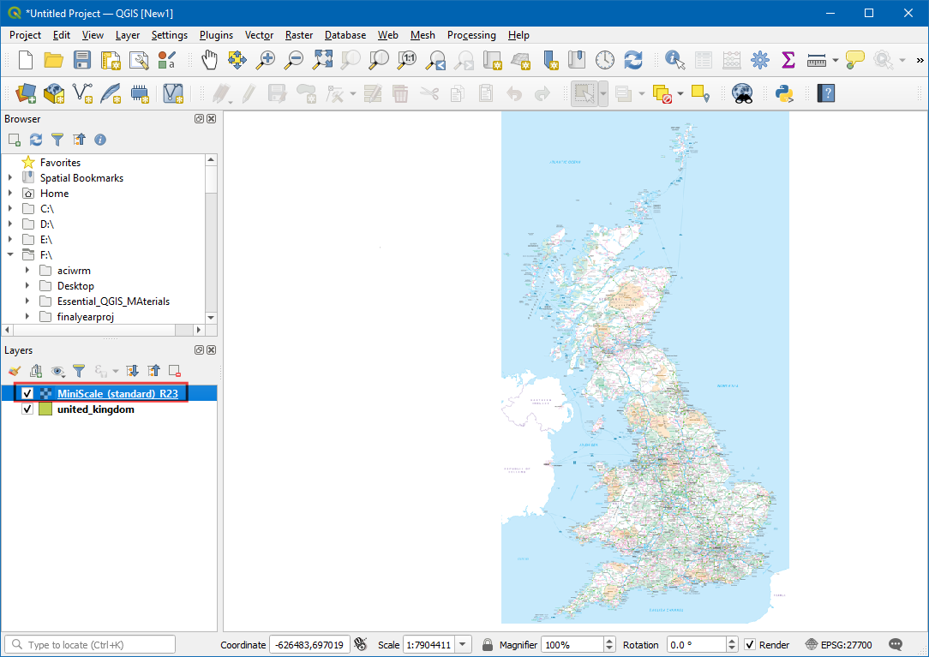Click the Zoom In magnifier tool
Image resolution: width=929 pixels, height=657 pixels.
coord(266,60)
